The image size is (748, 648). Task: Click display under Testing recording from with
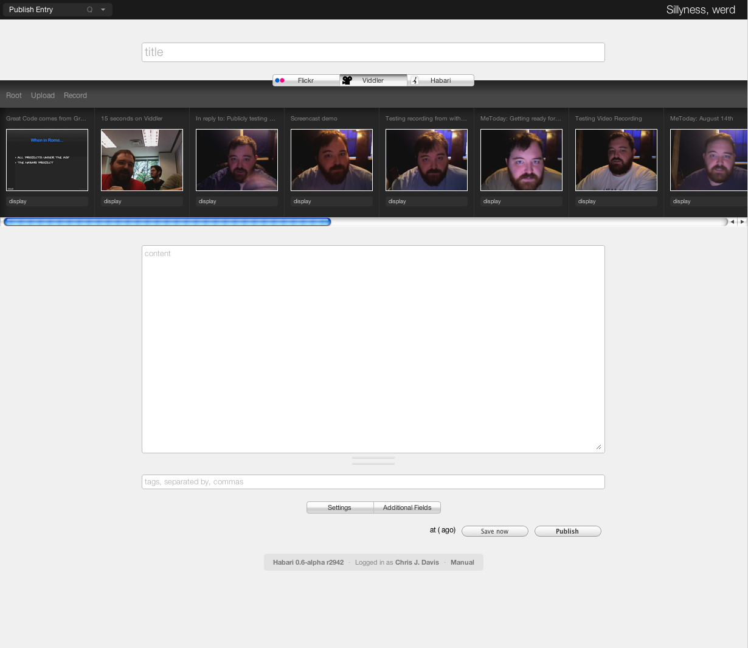pos(426,201)
